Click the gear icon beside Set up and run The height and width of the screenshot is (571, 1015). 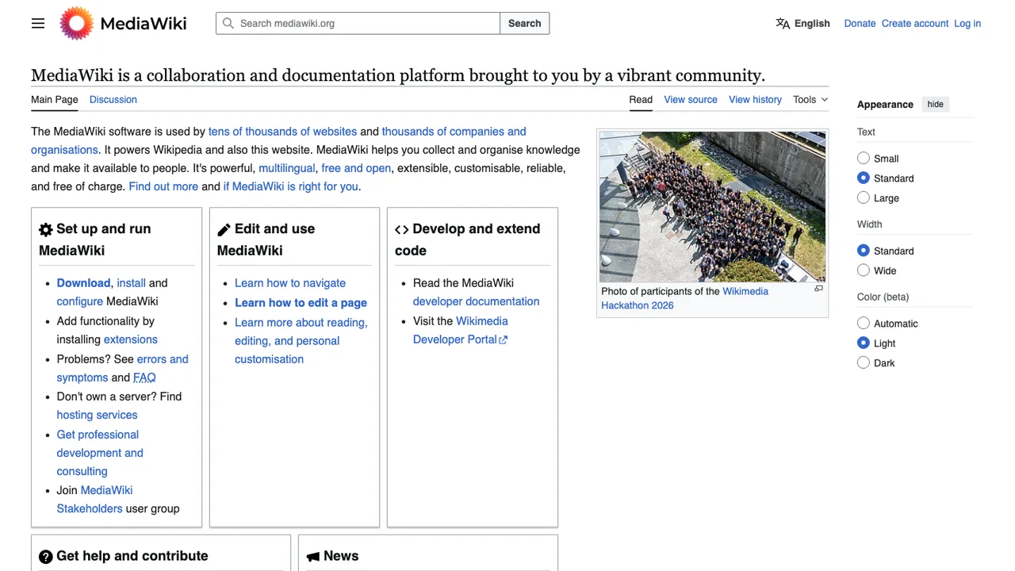(46, 230)
